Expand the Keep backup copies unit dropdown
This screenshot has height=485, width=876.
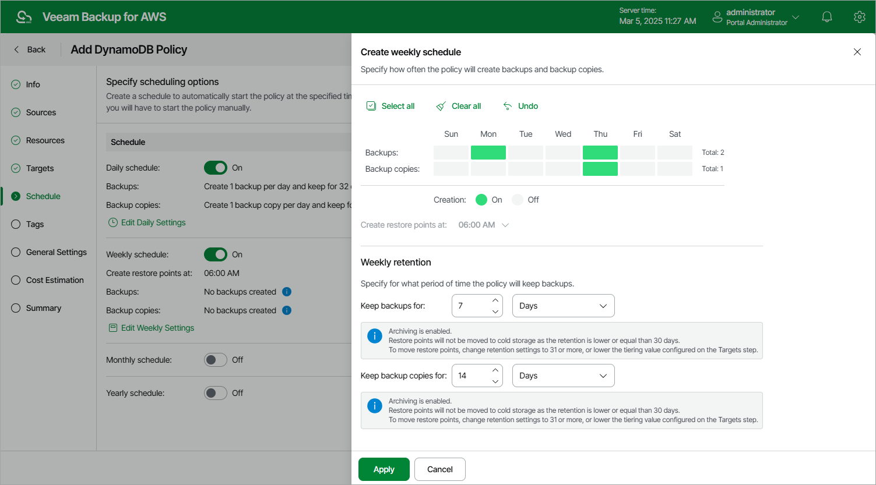pyautogui.click(x=563, y=376)
